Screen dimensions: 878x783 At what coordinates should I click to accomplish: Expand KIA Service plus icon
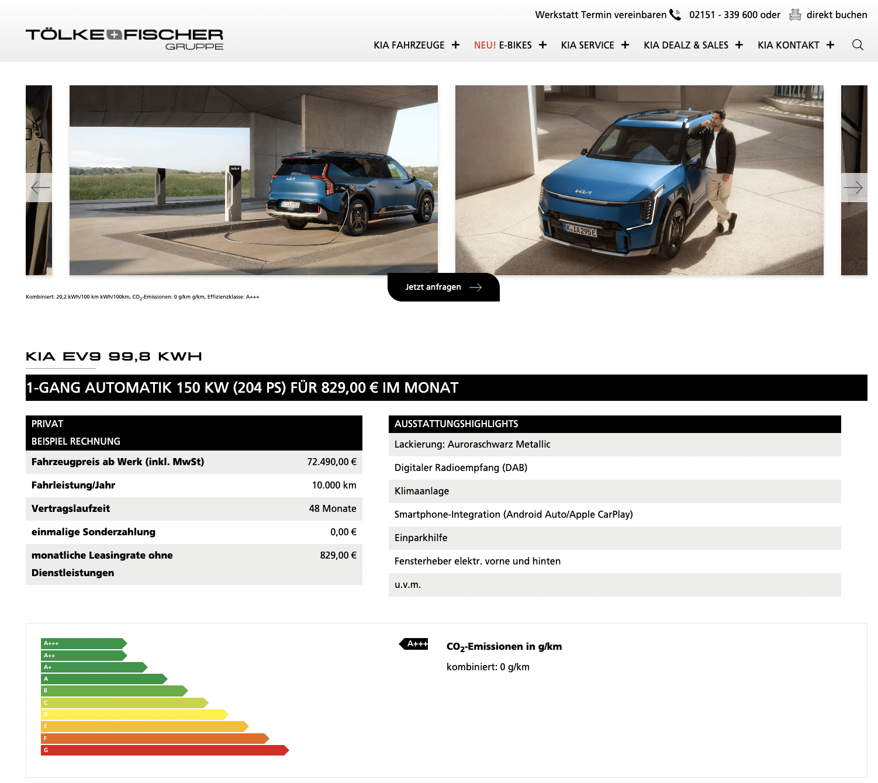pos(625,45)
